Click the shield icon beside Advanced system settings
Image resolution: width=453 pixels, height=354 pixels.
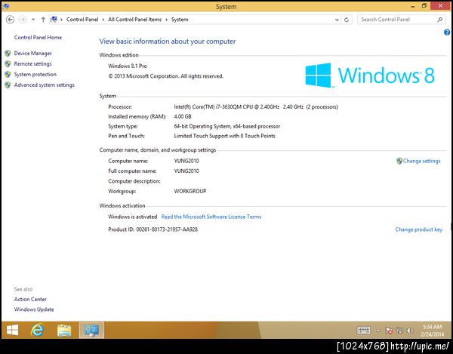click(8, 85)
